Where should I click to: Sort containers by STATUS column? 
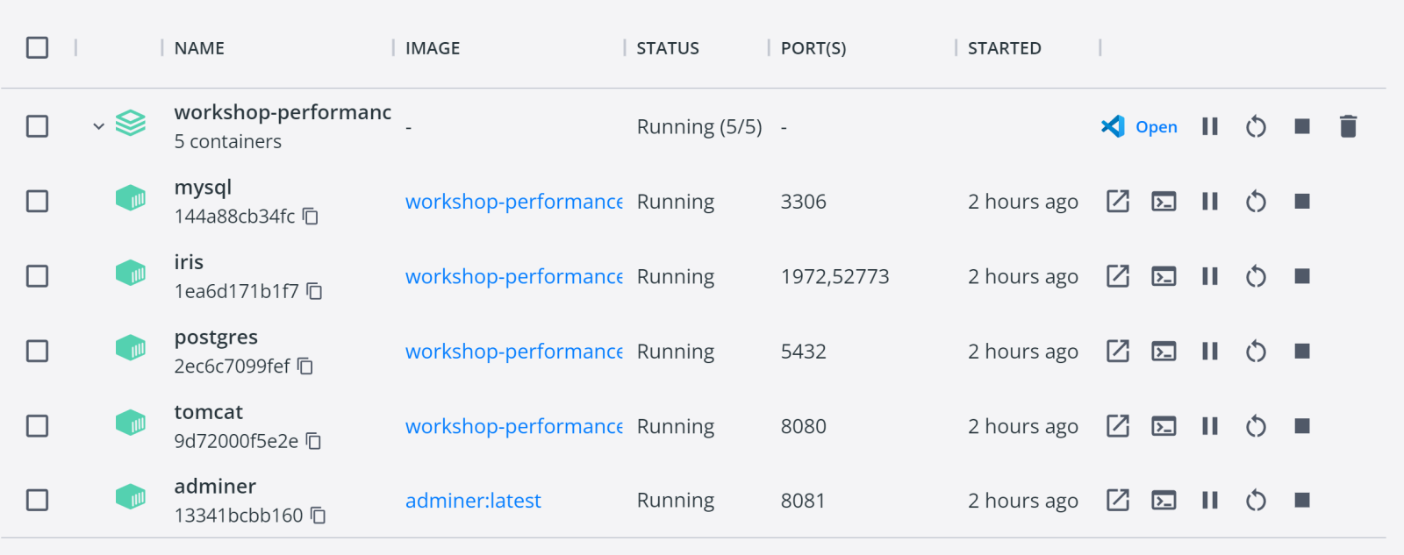tap(667, 48)
